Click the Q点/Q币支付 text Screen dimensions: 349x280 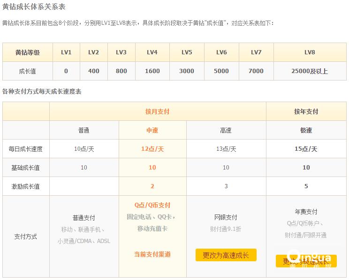(152, 205)
